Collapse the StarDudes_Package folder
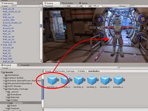Viewport: 148px width, 111px height. 4,89
